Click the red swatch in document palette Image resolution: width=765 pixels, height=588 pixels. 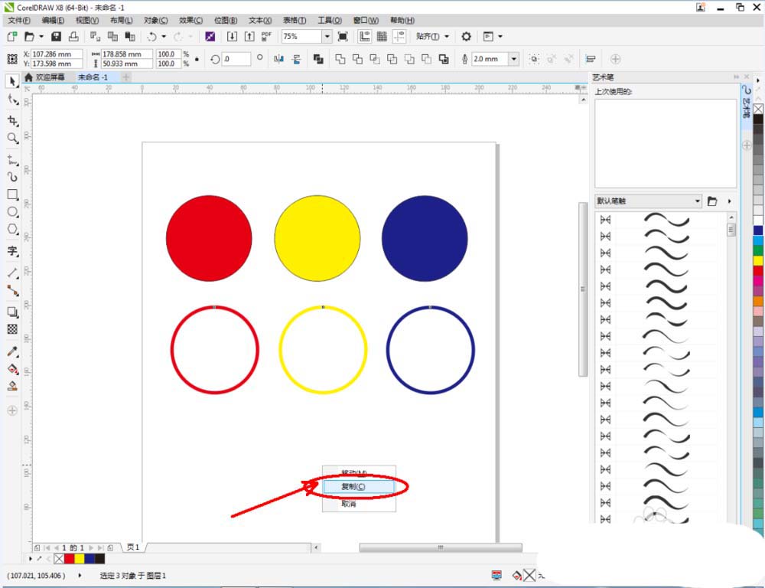point(70,558)
